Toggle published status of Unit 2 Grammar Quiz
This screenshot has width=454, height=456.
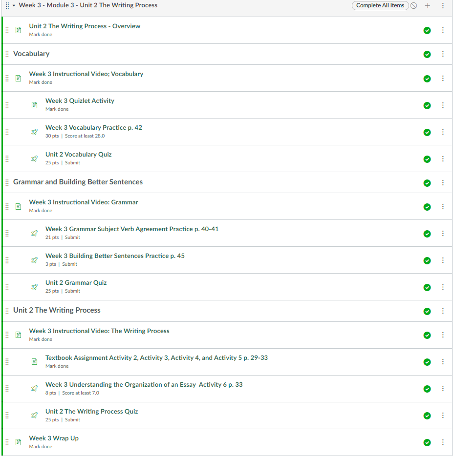(x=427, y=287)
